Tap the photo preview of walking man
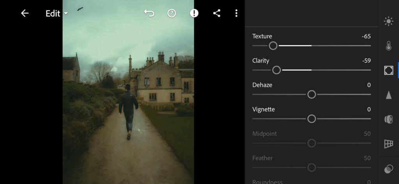 tap(128, 92)
